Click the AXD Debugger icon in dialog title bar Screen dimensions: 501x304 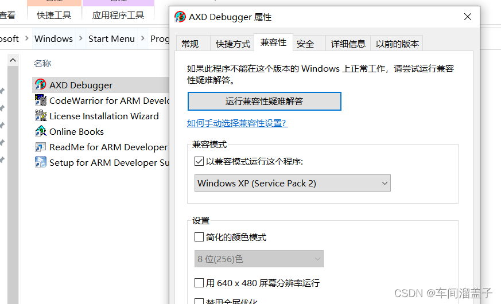tap(180, 17)
